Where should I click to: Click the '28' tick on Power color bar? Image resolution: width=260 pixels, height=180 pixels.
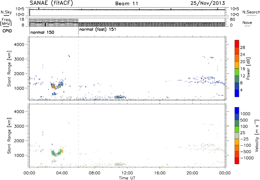click(242, 47)
